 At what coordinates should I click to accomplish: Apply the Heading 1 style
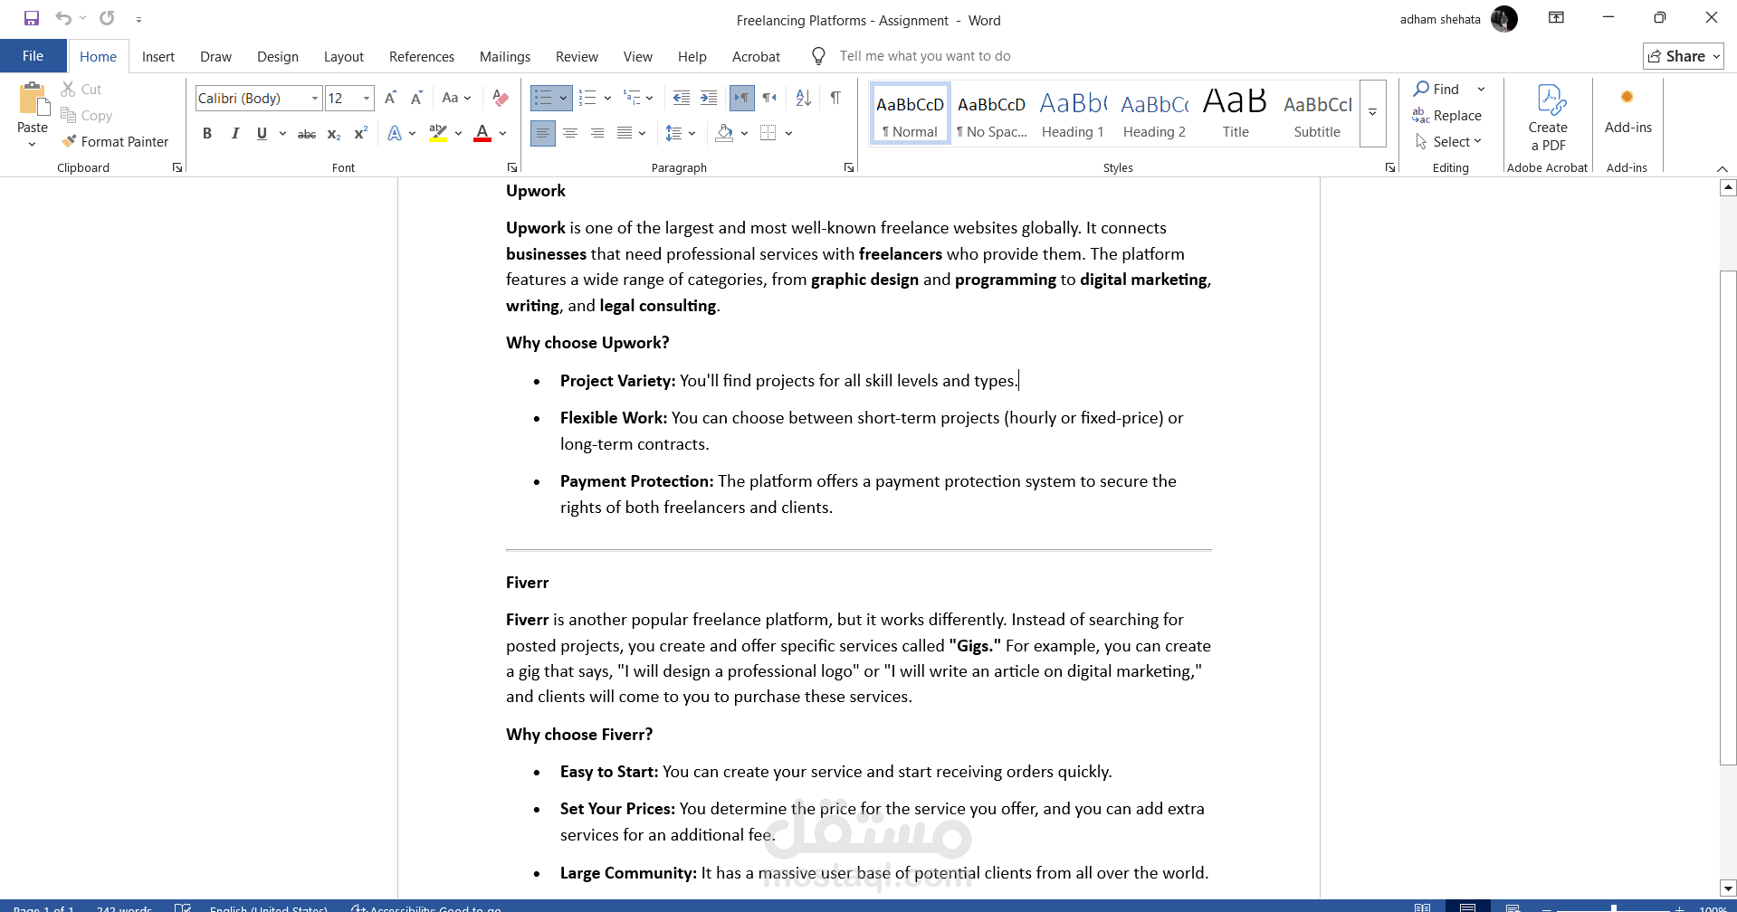(1073, 113)
